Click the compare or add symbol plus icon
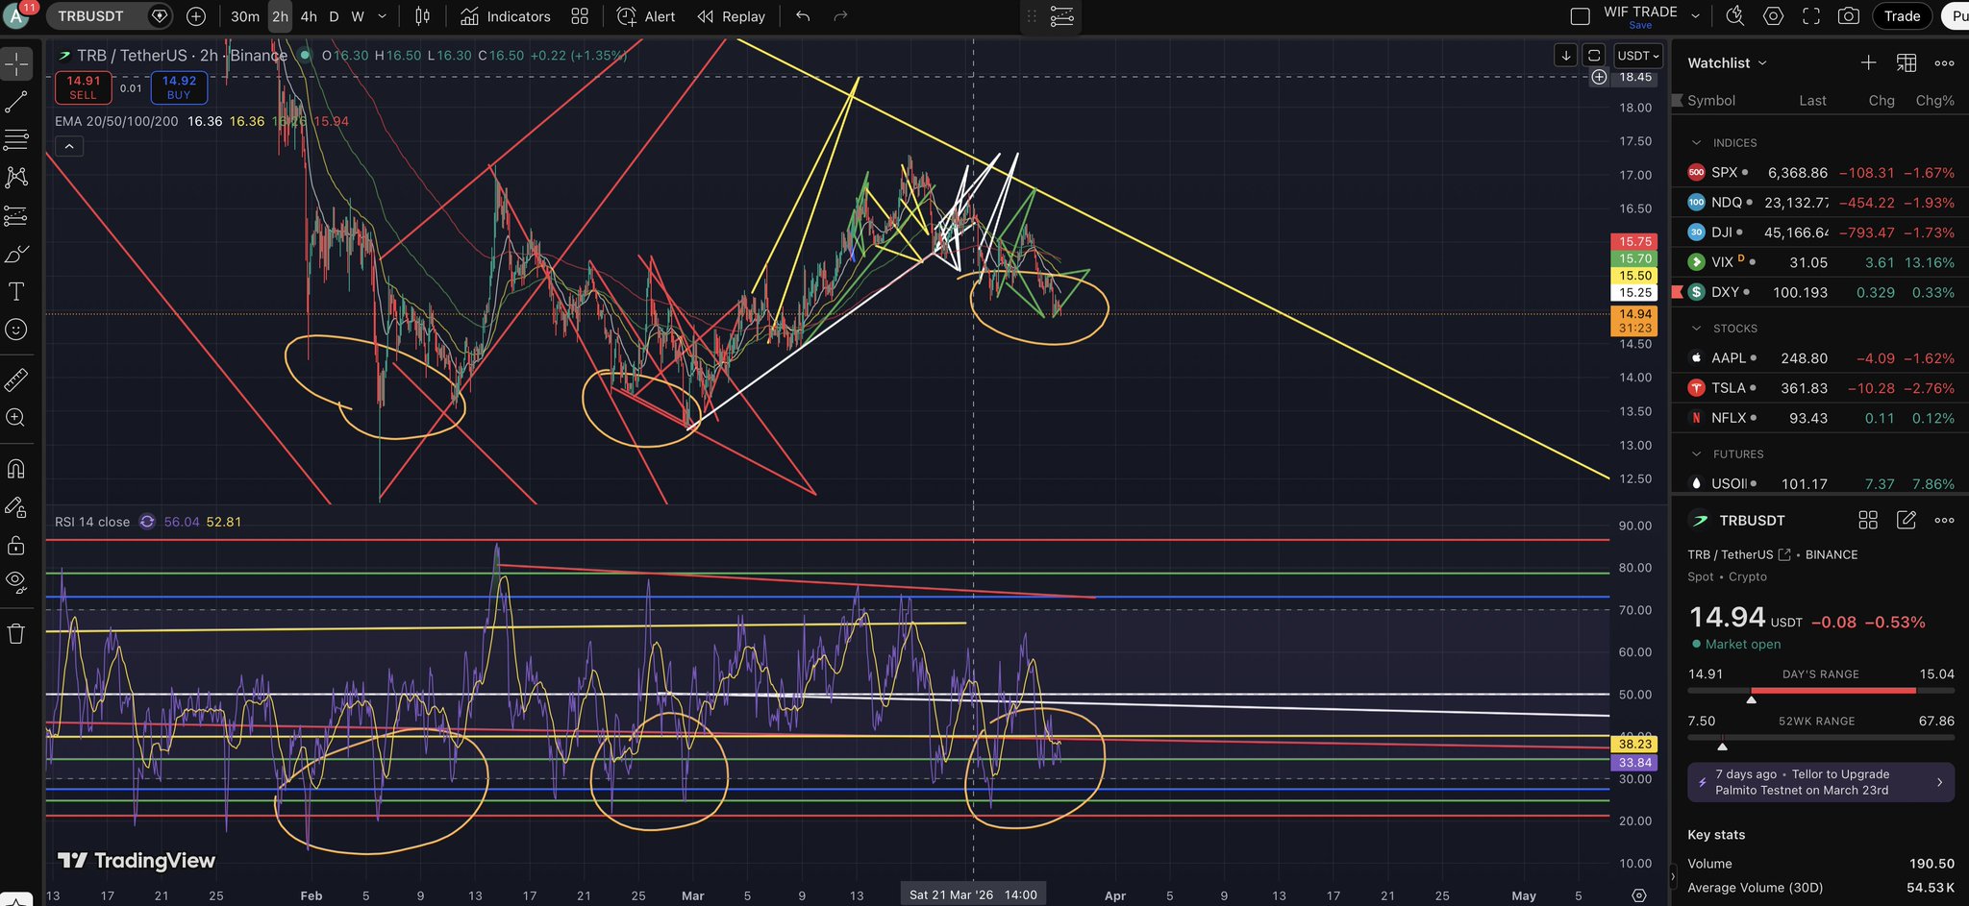 (x=196, y=16)
